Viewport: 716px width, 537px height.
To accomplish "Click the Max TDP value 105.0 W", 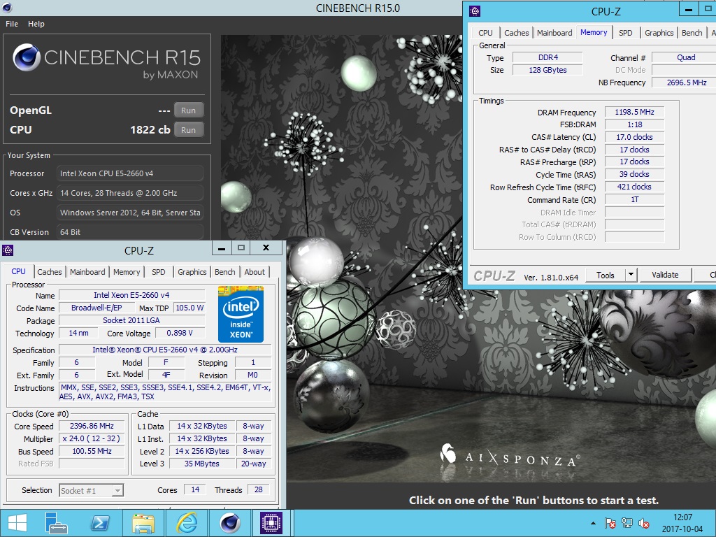I will pyautogui.click(x=189, y=308).
